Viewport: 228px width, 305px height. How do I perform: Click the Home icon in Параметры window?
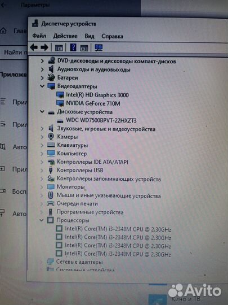coord(3,30)
